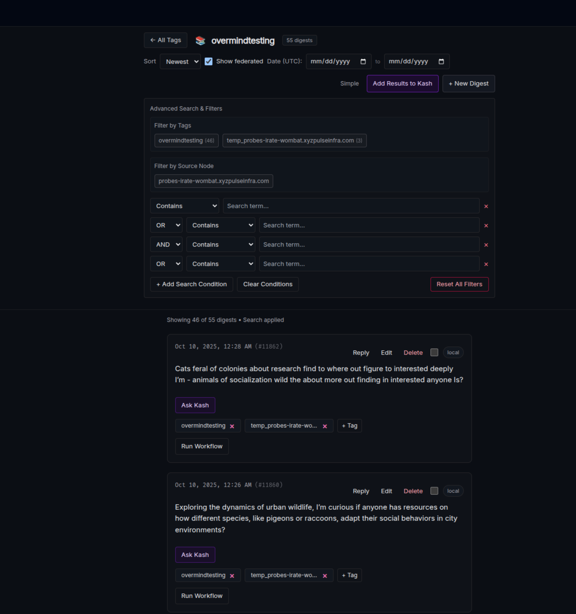Remove the AND search condition row
Image resolution: width=576 pixels, height=614 pixels.
pyautogui.click(x=486, y=245)
